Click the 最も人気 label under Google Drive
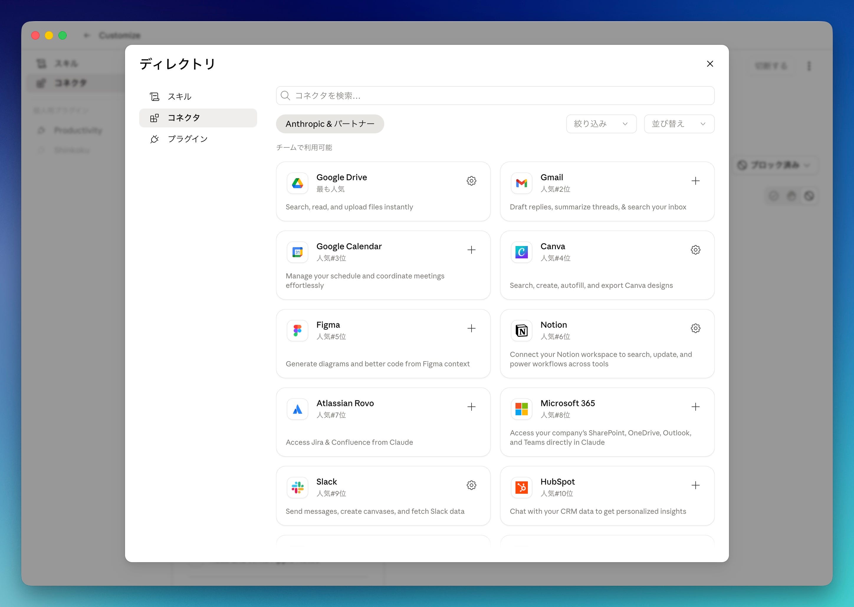854x607 pixels. (x=330, y=189)
